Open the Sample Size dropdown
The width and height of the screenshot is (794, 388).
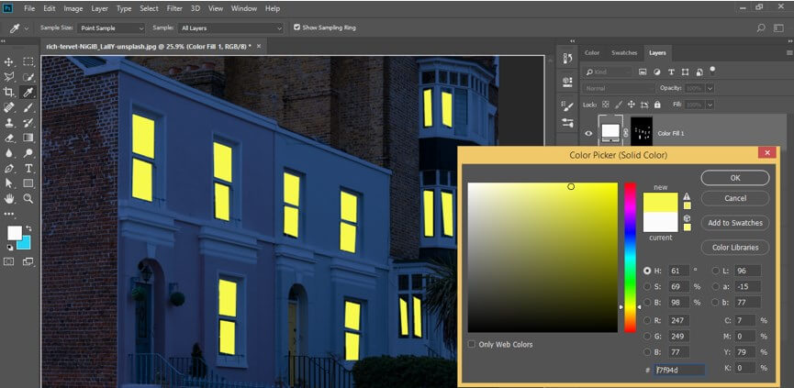111,28
